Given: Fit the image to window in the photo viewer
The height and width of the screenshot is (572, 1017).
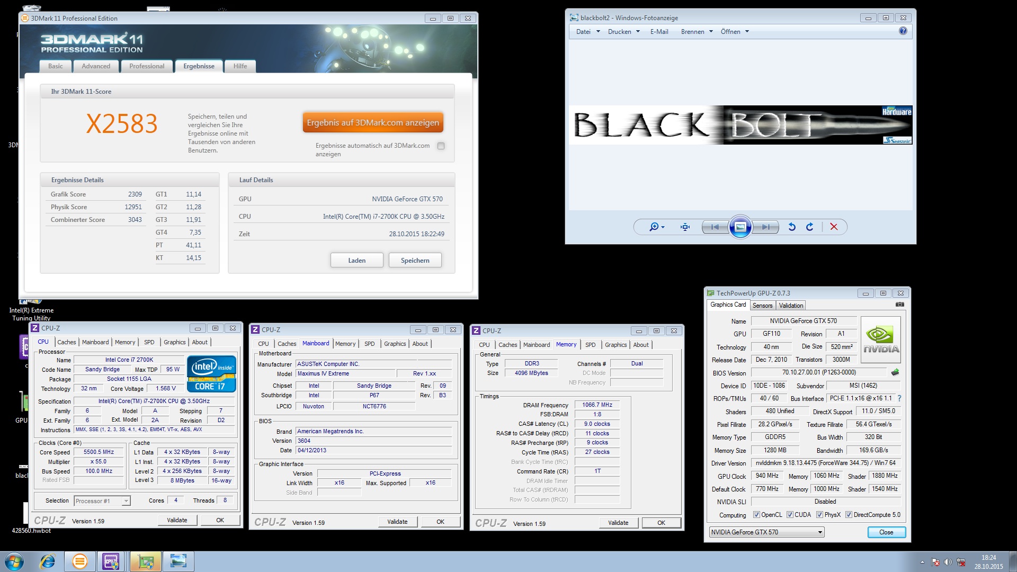Looking at the screenshot, I should (685, 227).
